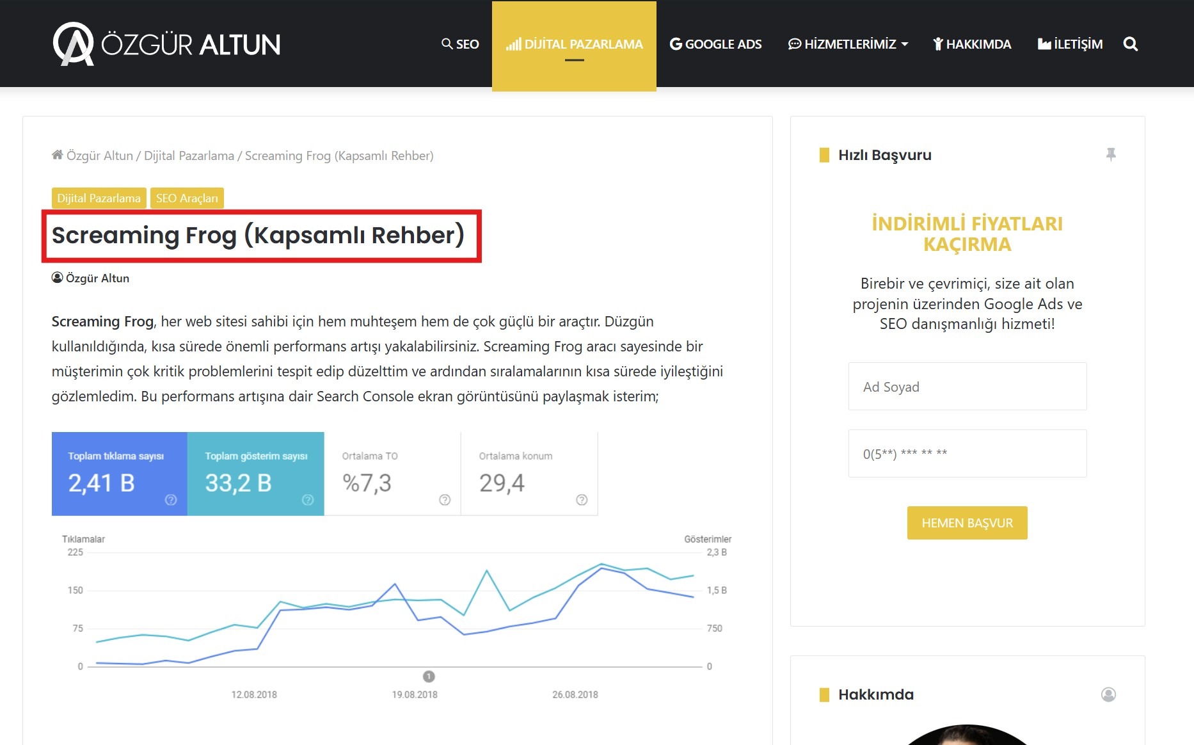Open the İletişim page
Viewport: 1194px width, 745px height.
pyautogui.click(x=1070, y=44)
